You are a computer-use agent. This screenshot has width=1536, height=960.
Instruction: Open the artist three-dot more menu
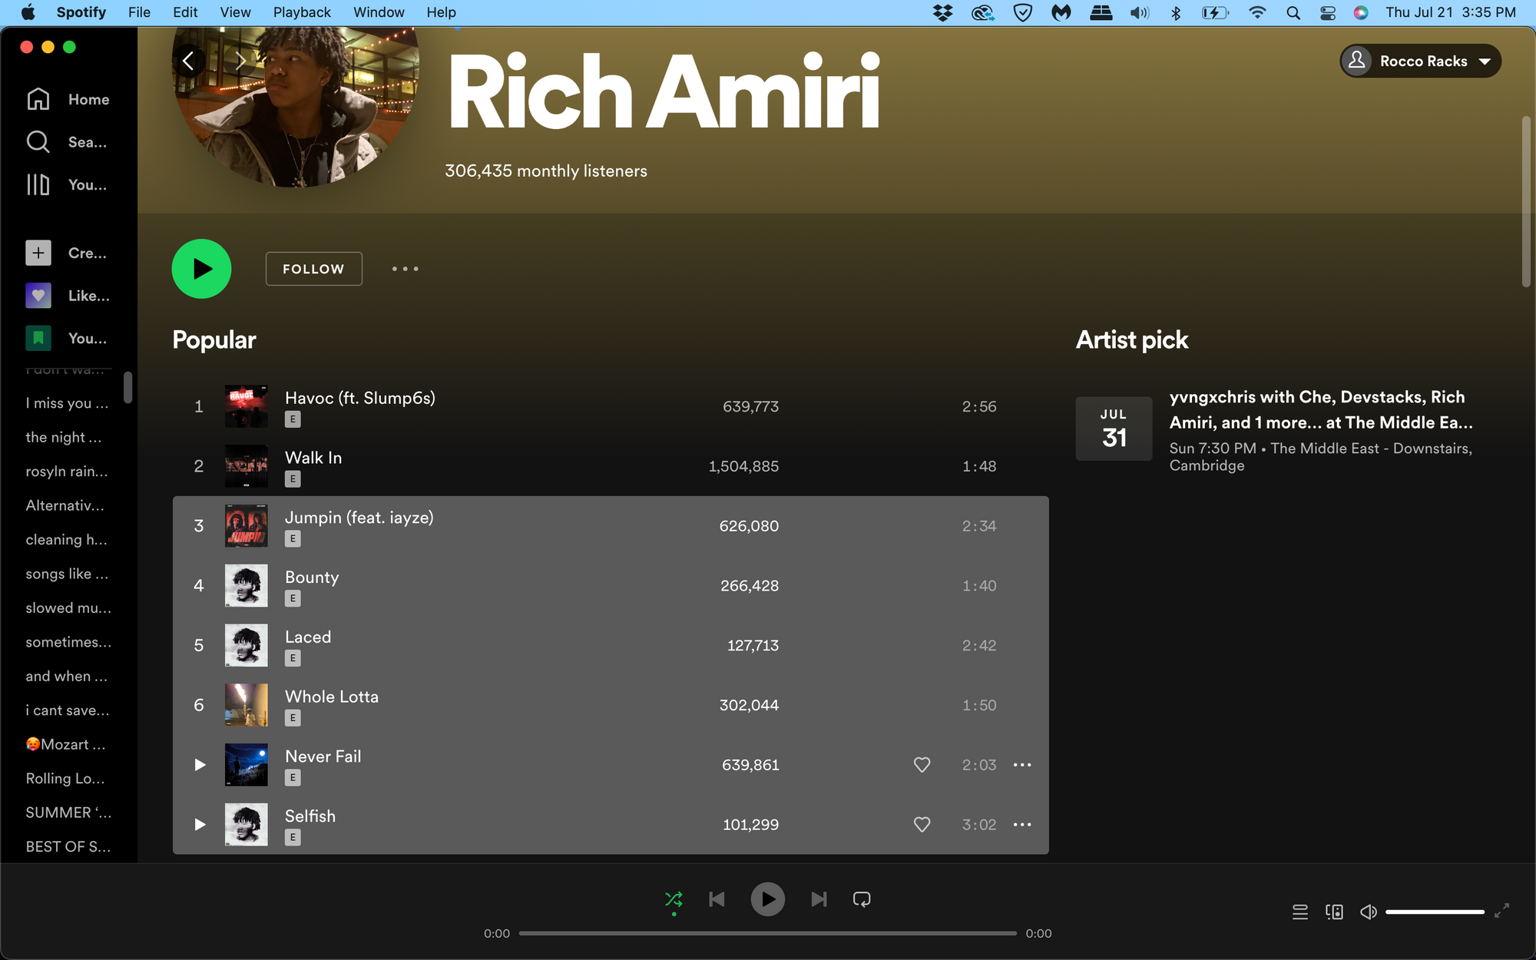point(405,269)
